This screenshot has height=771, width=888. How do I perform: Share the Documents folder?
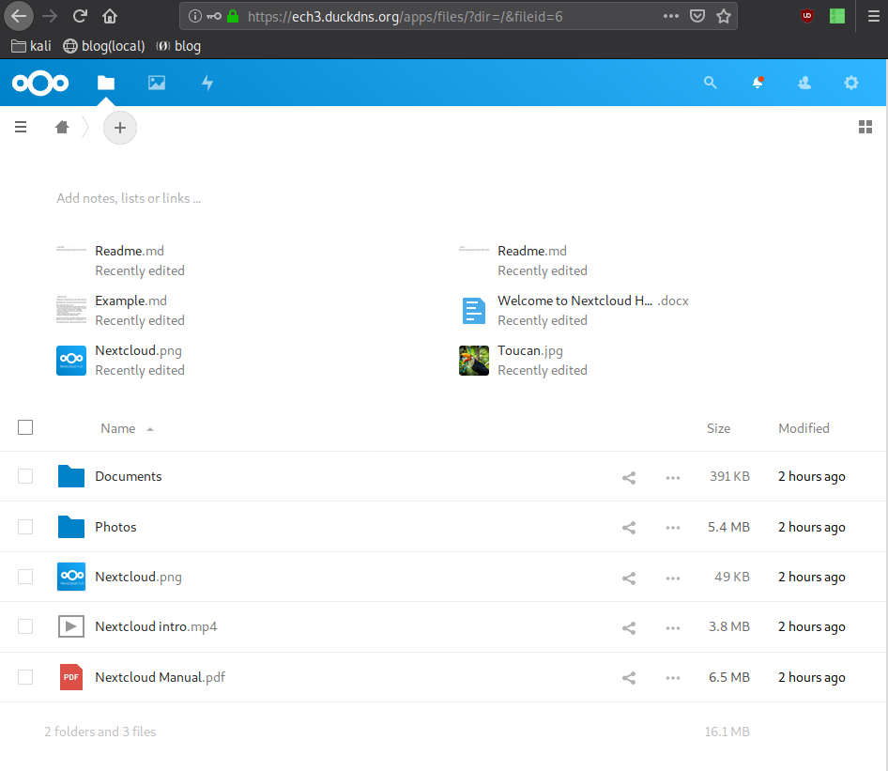[629, 478]
